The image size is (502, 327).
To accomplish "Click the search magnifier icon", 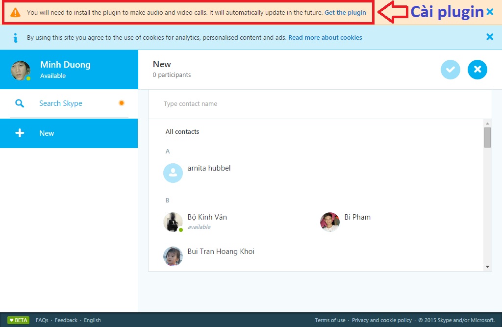I will (x=20, y=103).
